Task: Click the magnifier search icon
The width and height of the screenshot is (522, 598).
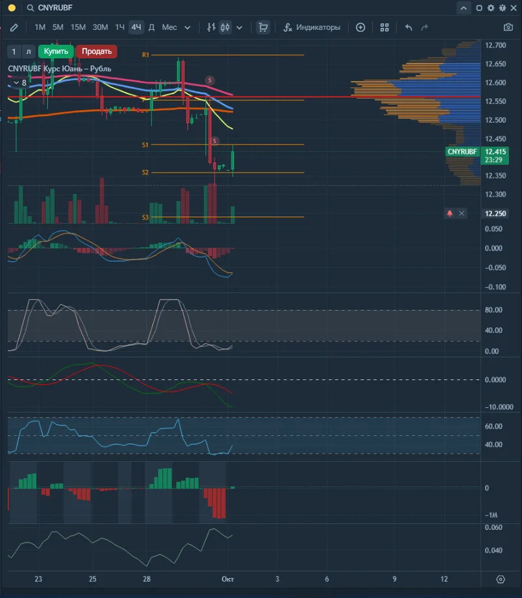Action: 30,8
